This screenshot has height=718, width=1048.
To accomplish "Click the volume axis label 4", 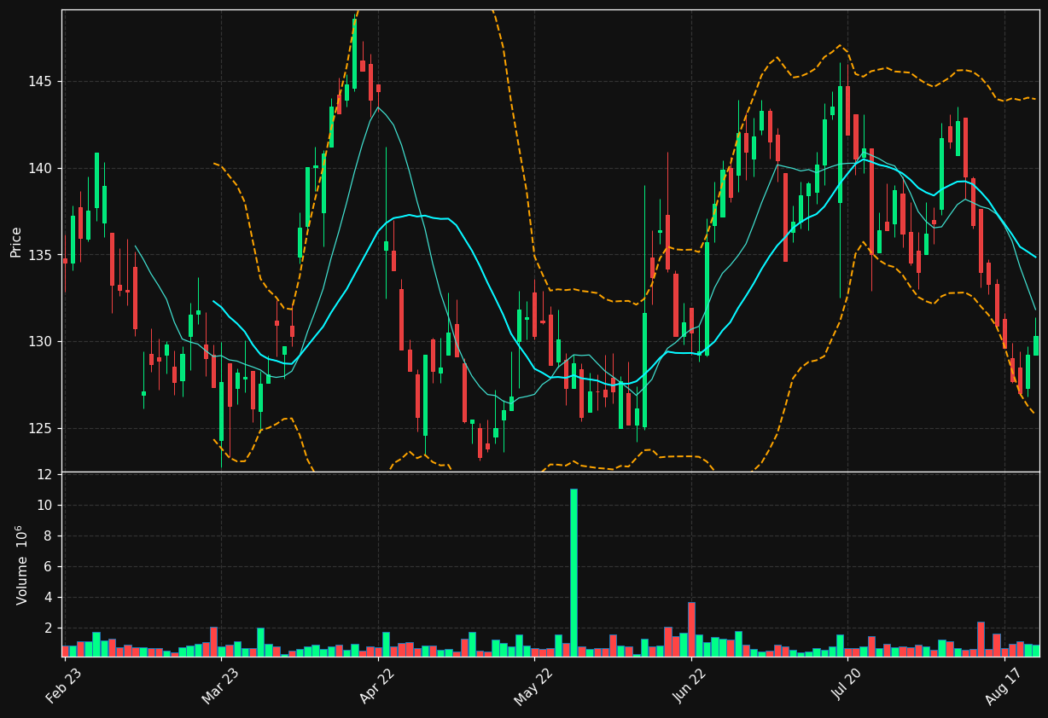I will coord(49,597).
